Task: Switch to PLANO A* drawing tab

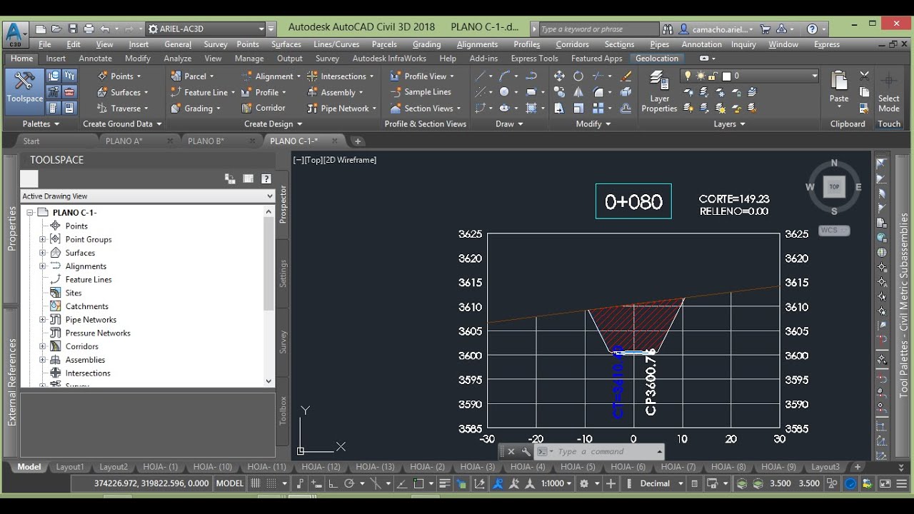Action: point(124,141)
